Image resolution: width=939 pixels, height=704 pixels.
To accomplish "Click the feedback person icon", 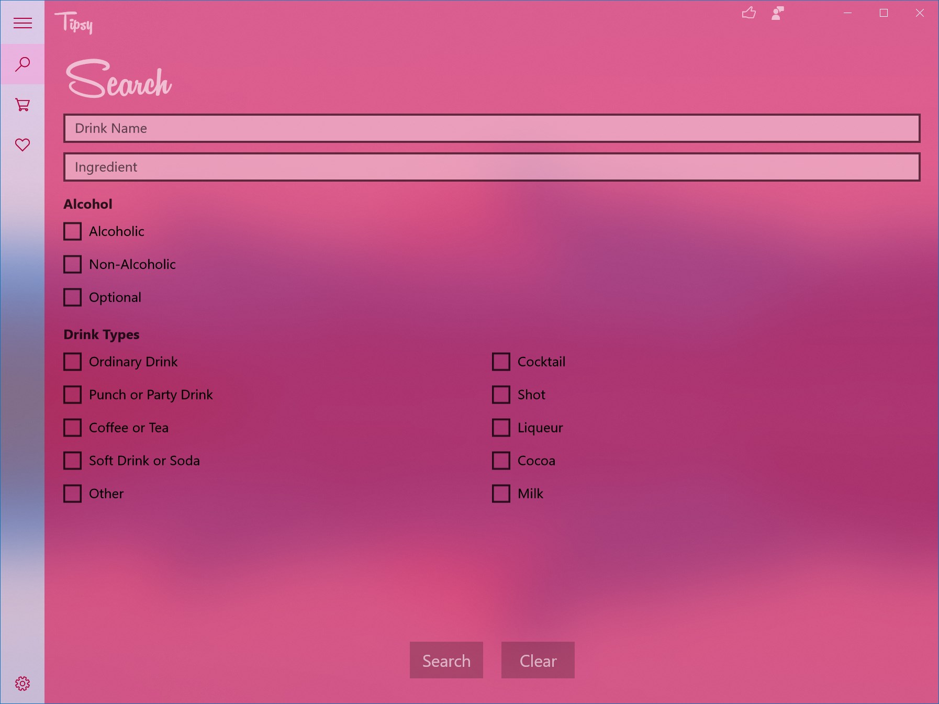I will click(x=778, y=13).
